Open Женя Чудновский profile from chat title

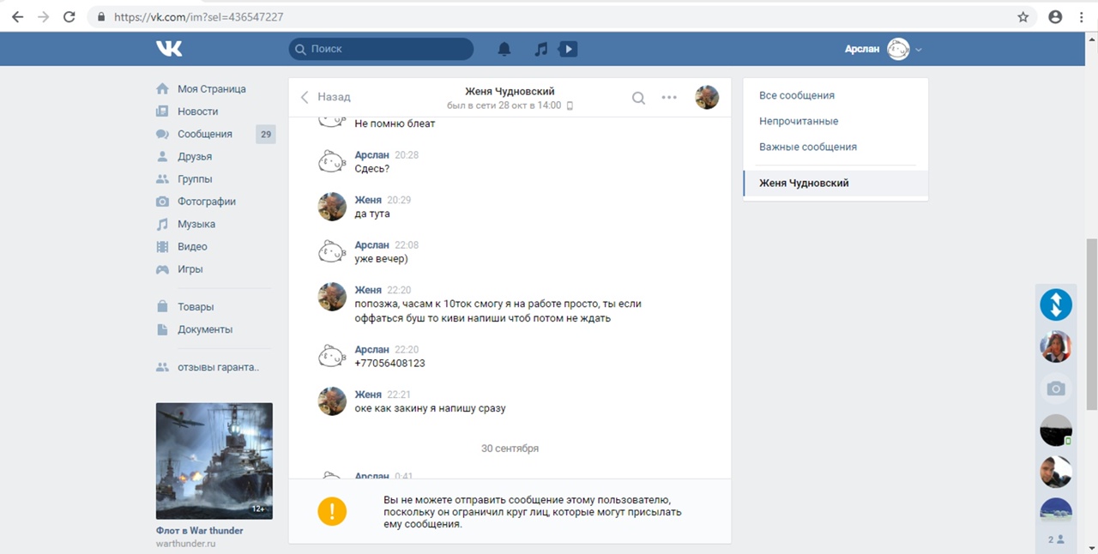tap(510, 91)
